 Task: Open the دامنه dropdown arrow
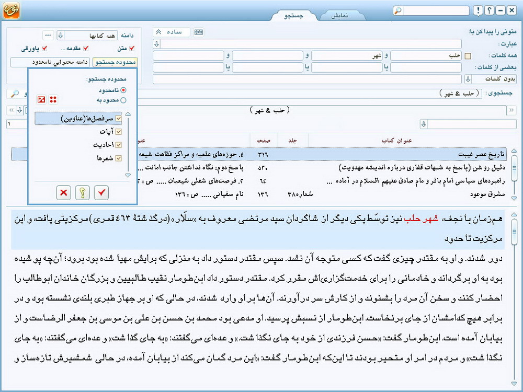pyautogui.click(x=60, y=35)
